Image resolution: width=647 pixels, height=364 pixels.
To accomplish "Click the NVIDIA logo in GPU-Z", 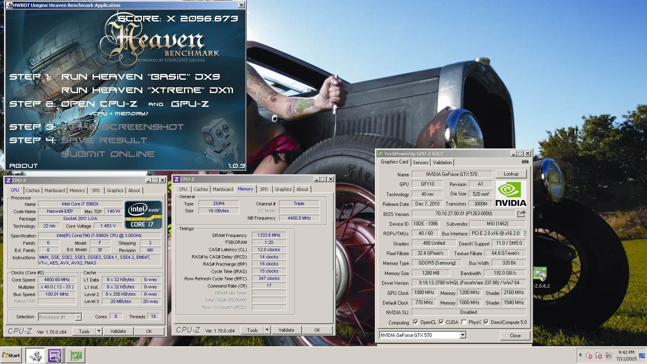I will pyautogui.click(x=511, y=194).
